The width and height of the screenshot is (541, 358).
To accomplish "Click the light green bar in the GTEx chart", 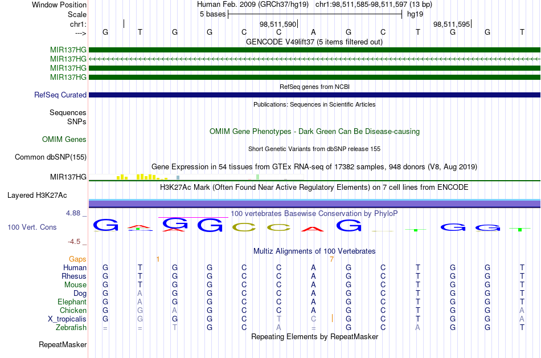I will tap(258, 177).
